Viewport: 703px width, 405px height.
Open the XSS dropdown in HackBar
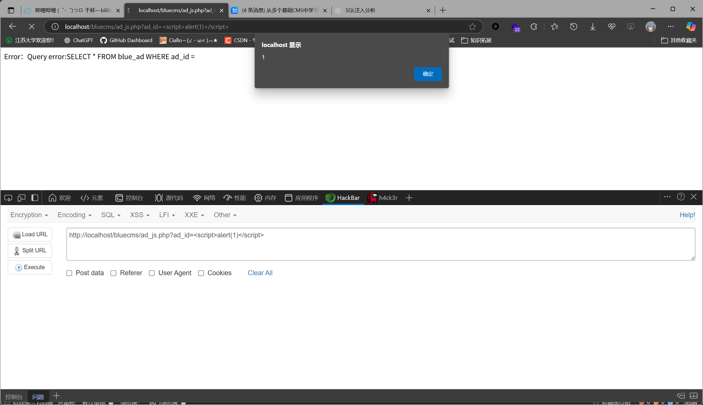(140, 215)
